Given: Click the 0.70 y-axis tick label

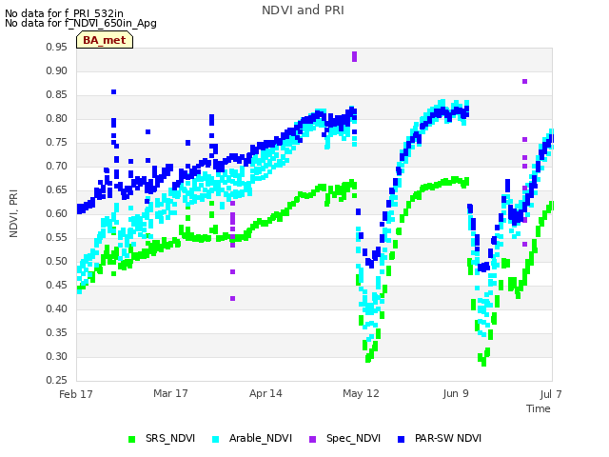Looking at the screenshot, I should 56,167.
